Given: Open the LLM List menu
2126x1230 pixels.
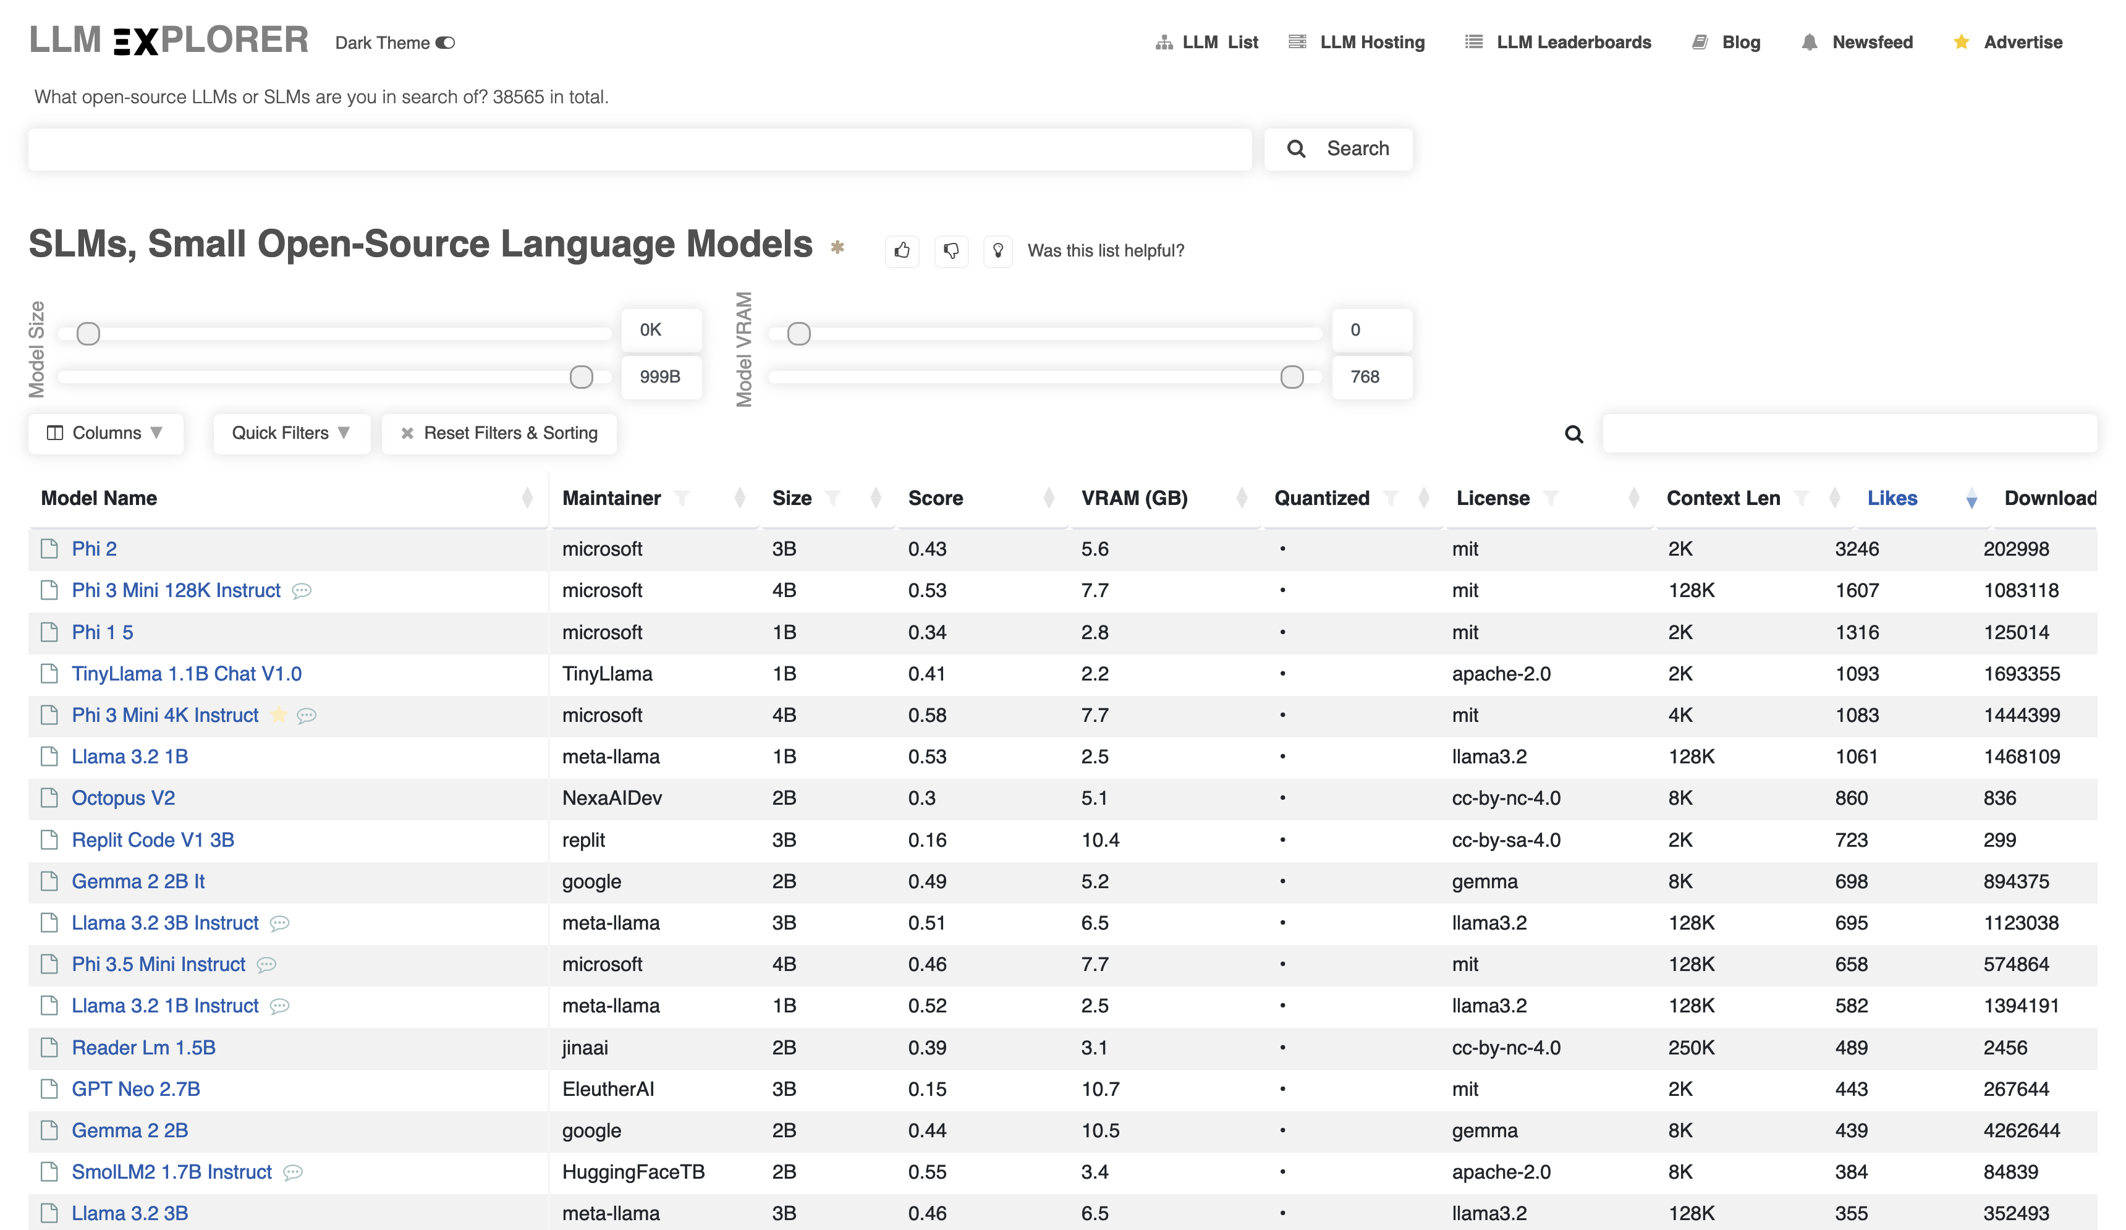Looking at the screenshot, I should coord(1207,42).
